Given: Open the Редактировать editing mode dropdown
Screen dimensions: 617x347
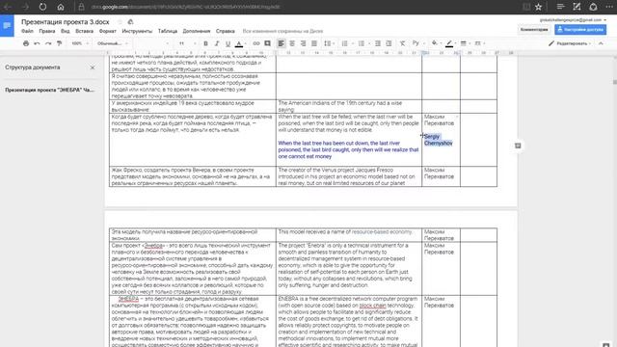Looking at the screenshot, I should [x=570, y=43].
